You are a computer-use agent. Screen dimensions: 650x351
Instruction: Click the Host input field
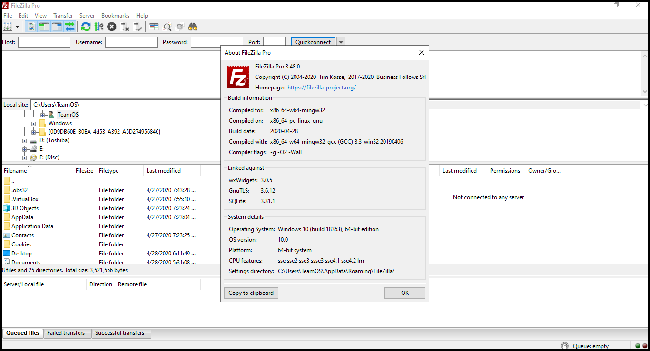pyautogui.click(x=44, y=42)
